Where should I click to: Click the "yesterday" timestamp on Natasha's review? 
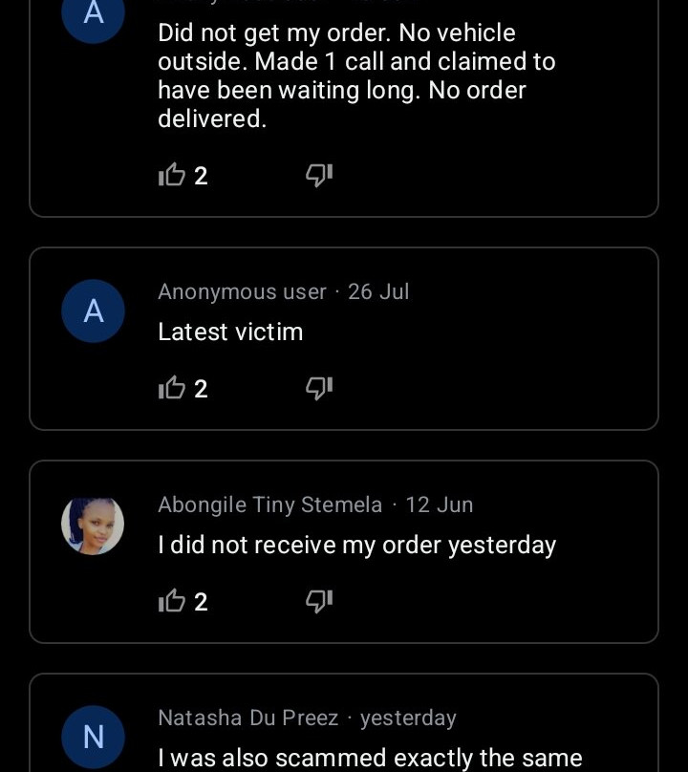click(408, 718)
